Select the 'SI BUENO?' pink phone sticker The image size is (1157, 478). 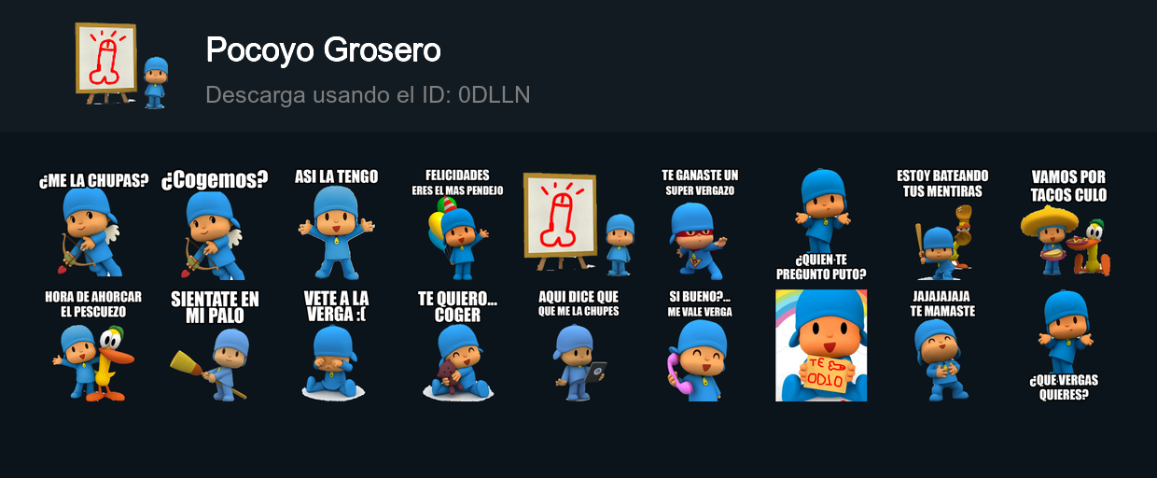tap(700, 345)
